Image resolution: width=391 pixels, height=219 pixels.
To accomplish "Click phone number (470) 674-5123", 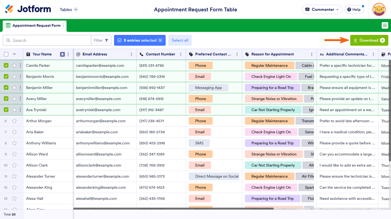I will tap(152, 187).
